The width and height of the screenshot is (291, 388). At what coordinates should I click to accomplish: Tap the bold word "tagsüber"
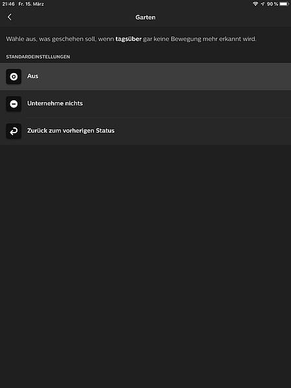coord(129,39)
